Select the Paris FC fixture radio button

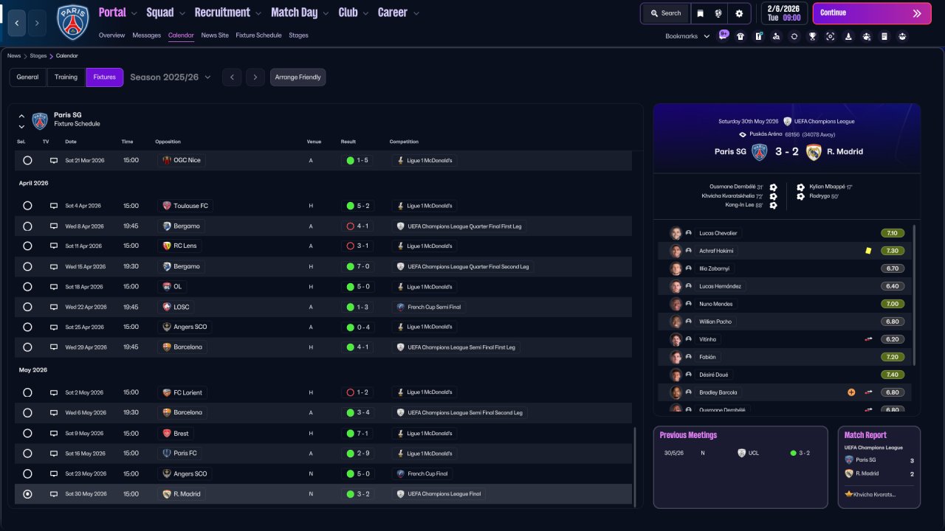[27, 454]
